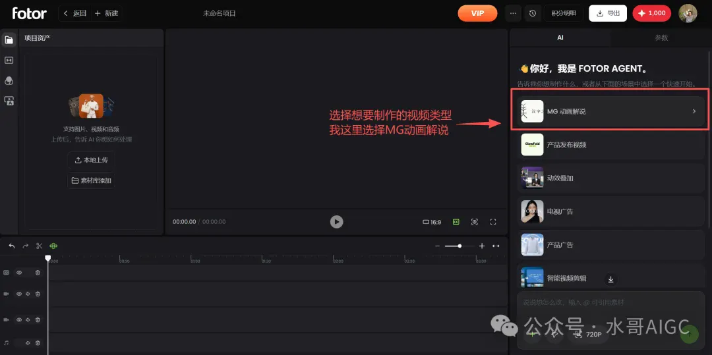
Task: Expand MG 动画解说 with its chevron arrow
Action: pos(694,111)
